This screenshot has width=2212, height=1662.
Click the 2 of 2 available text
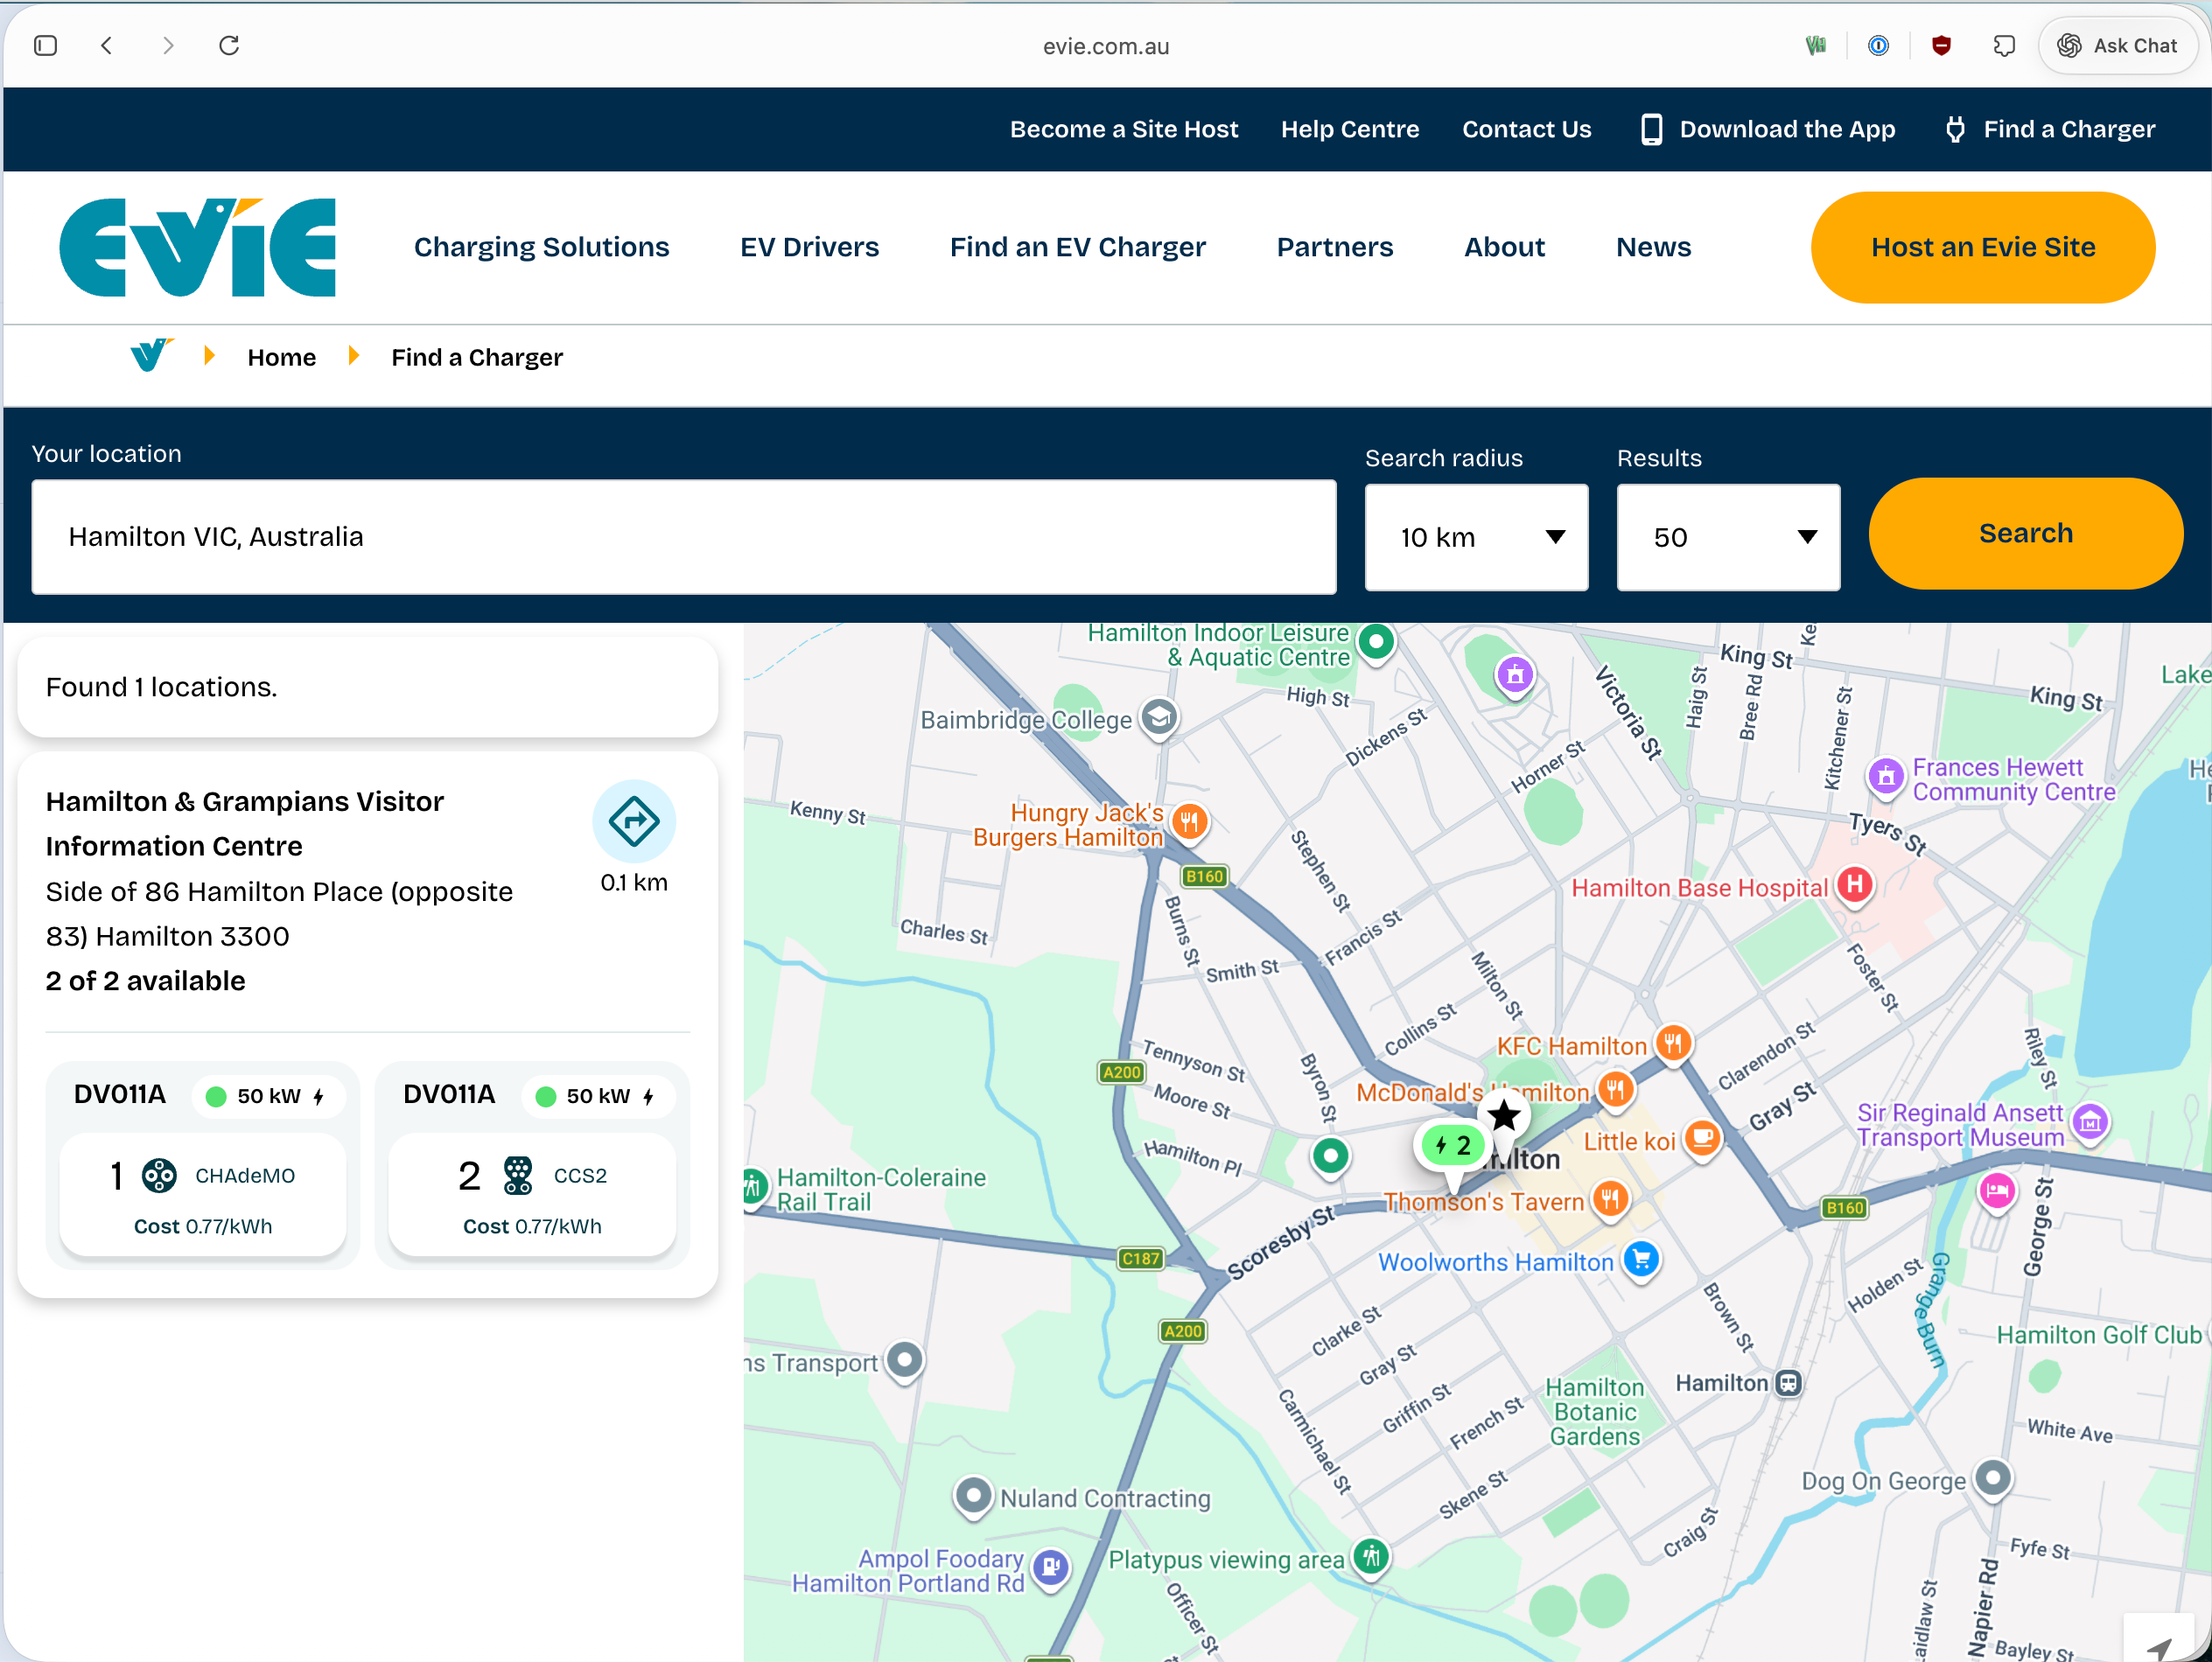146,981
